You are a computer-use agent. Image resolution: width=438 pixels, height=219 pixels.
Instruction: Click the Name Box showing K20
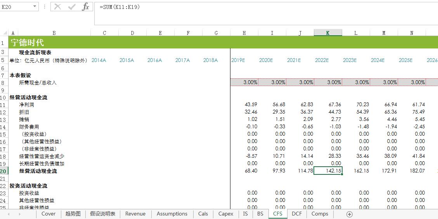[x=16, y=7]
